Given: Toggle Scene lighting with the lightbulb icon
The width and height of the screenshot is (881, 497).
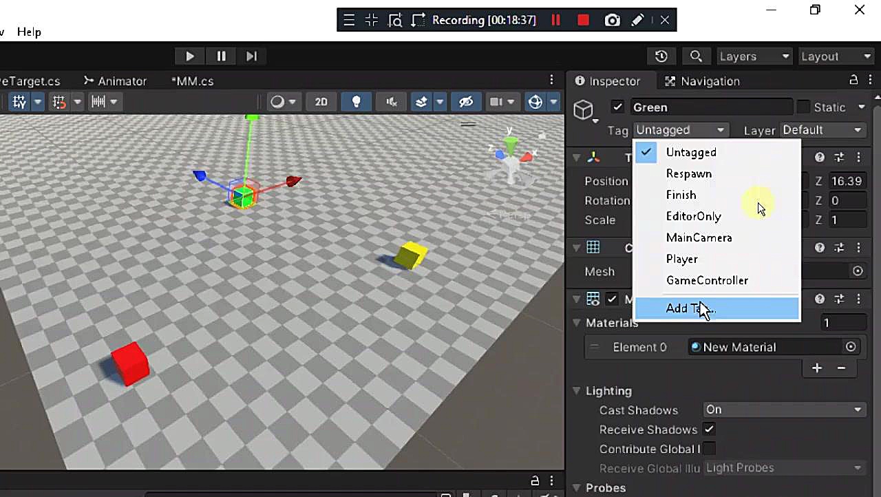Looking at the screenshot, I should click(x=357, y=102).
